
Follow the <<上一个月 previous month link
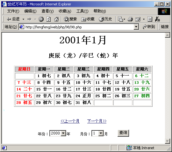pyautogui.click(x=70, y=121)
